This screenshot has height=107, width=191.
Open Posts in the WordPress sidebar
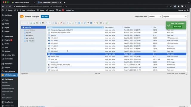click(x=7, y=20)
